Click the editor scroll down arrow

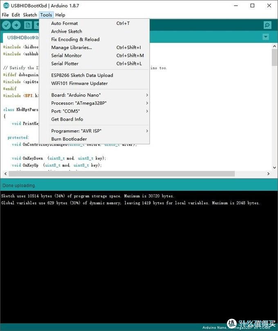(274, 168)
